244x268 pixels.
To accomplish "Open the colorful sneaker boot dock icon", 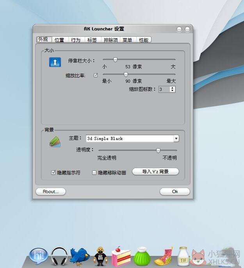I will click(164, 256).
